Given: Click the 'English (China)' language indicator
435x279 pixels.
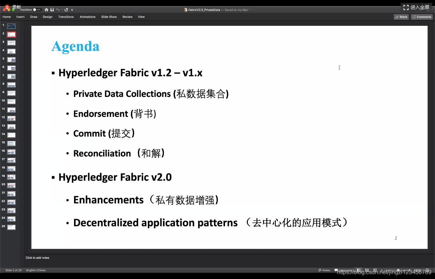Looking at the screenshot, I should (x=36, y=270).
